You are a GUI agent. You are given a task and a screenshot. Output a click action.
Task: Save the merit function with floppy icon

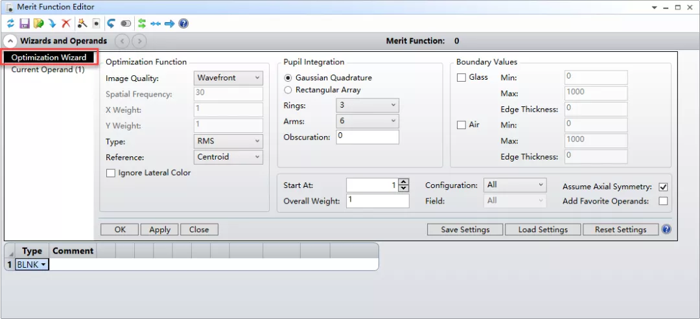click(25, 23)
